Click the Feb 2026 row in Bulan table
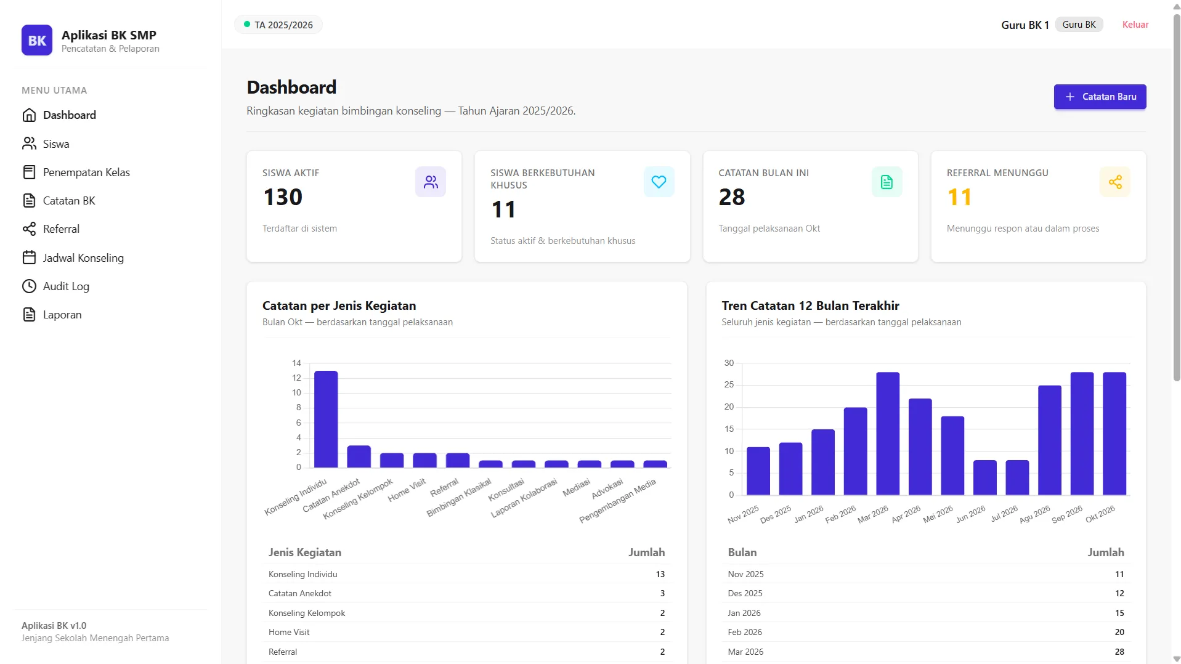The width and height of the screenshot is (1181, 664). pos(925,632)
